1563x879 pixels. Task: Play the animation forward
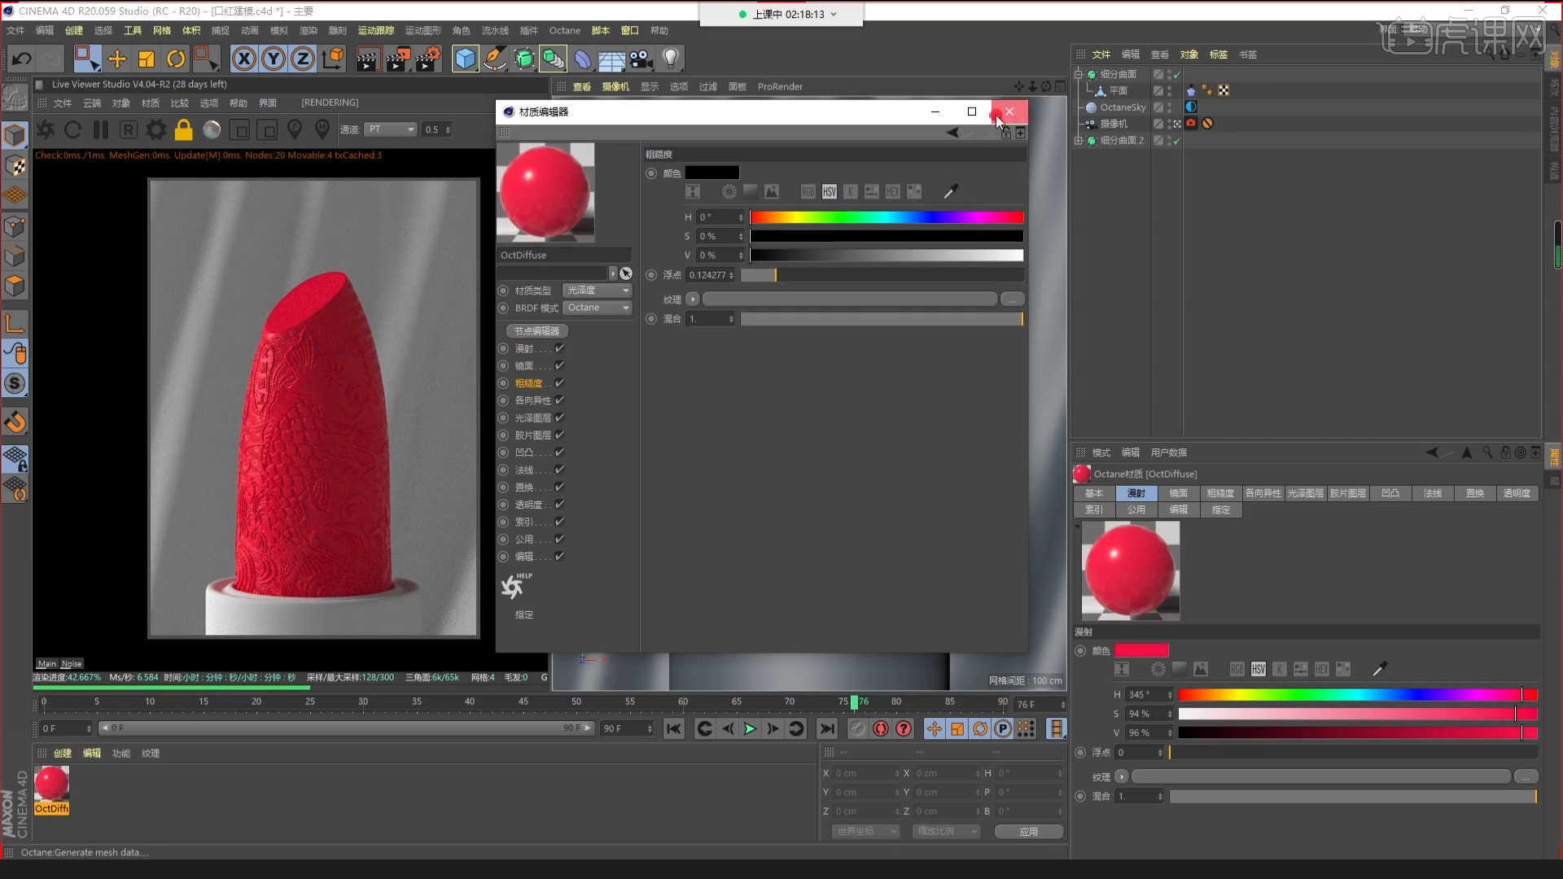click(750, 728)
